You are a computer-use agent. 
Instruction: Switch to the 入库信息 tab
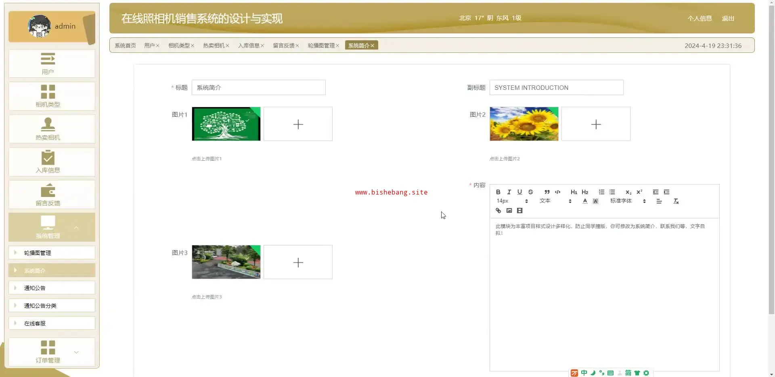coord(249,46)
